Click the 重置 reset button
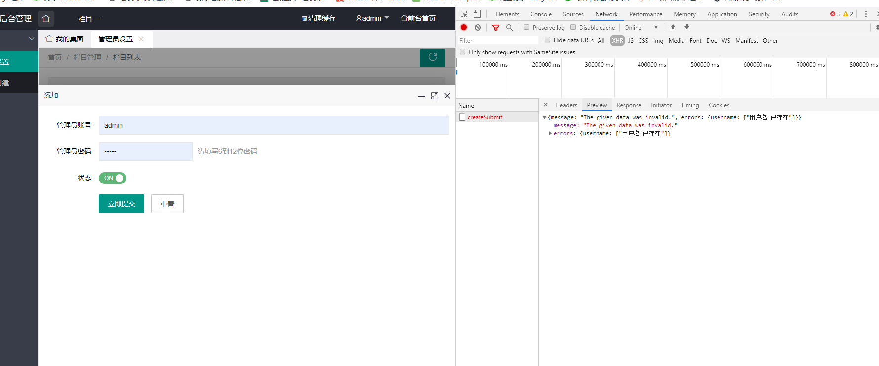This screenshot has height=366, width=879. (167, 204)
